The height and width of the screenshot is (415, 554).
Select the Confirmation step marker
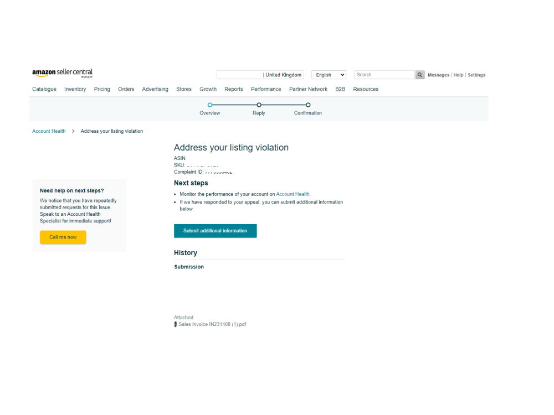308,105
